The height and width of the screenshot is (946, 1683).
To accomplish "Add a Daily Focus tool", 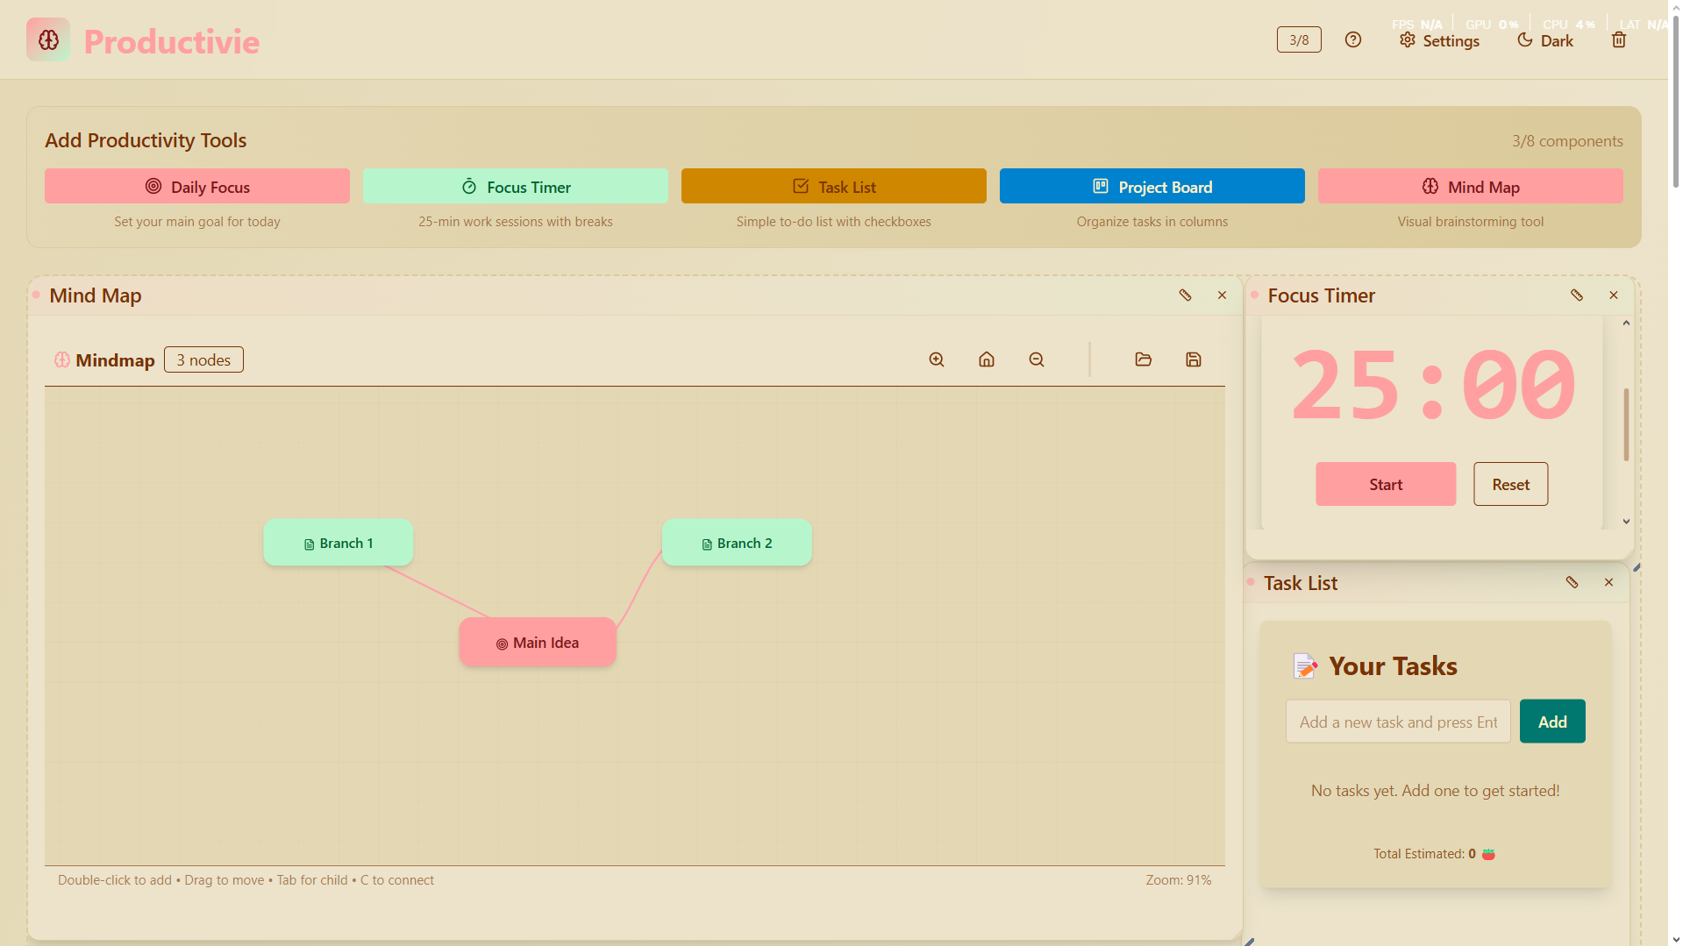I will coord(197,186).
